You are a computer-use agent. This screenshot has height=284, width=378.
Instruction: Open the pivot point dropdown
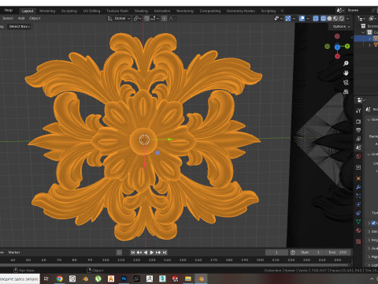[x=137, y=18]
